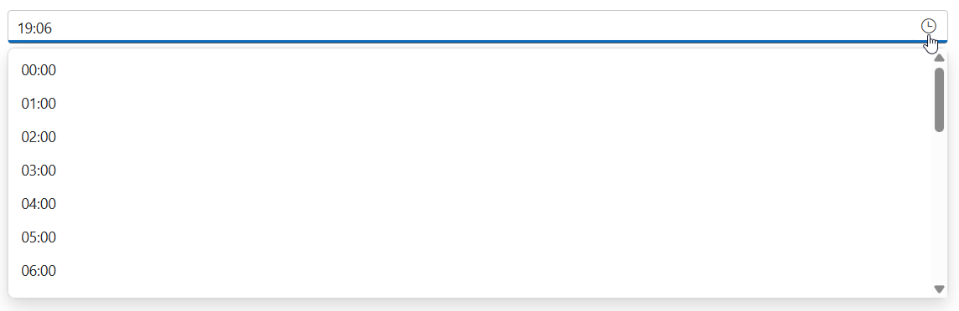Choose 01:00 from the time list
Screen dimensions: 959x311
point(469,104)
